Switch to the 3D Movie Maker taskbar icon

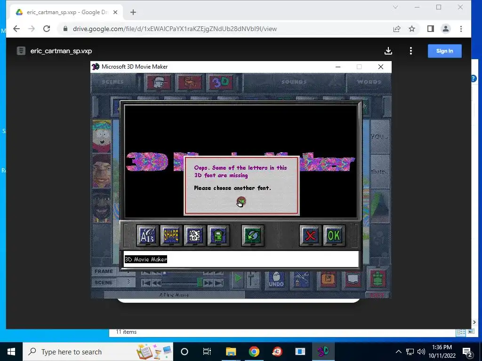[323, 352]
